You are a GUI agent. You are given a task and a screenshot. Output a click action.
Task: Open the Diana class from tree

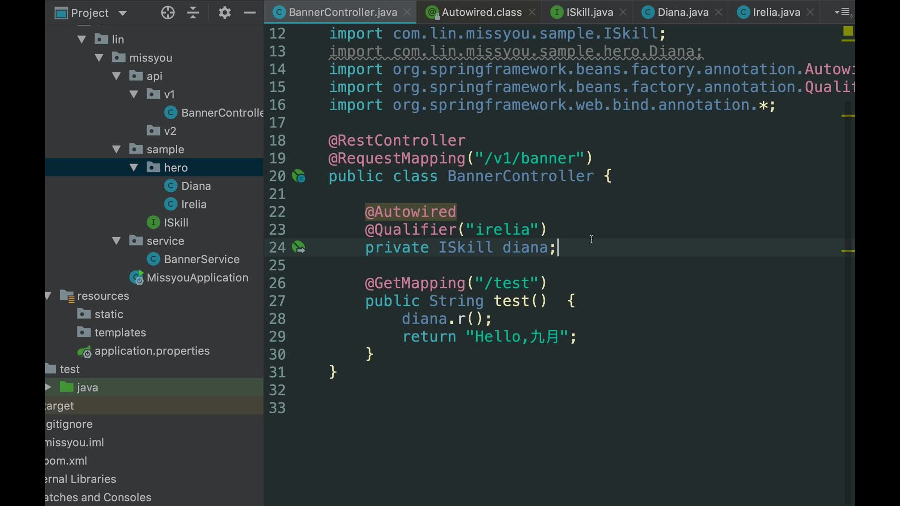[x=196, y=186]
